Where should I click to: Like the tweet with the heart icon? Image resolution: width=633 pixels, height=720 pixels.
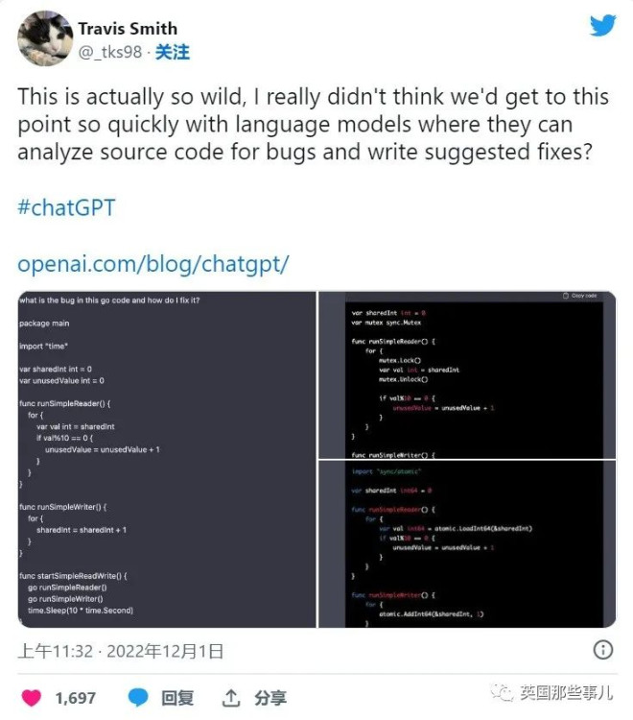(32, 698)
